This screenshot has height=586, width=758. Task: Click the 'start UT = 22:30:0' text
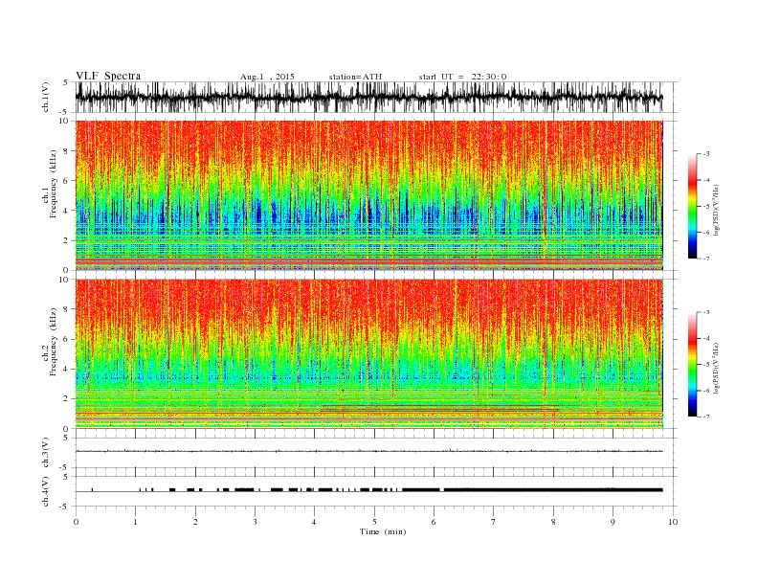pos(462,77)
